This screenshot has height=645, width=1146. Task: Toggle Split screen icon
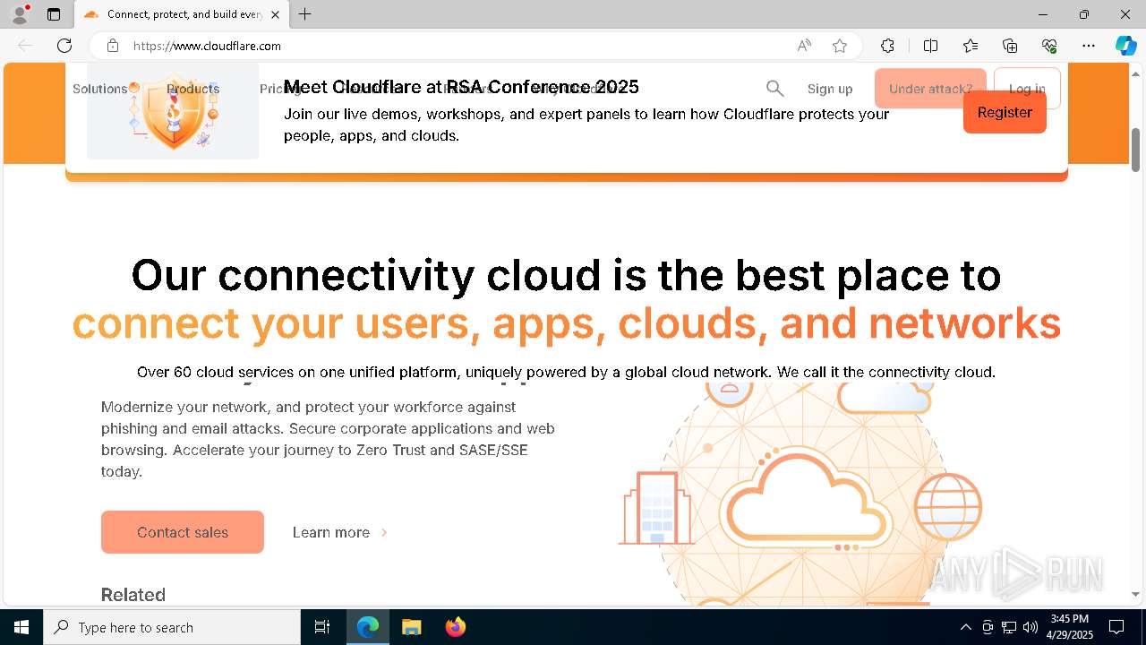tap(930, 46)
